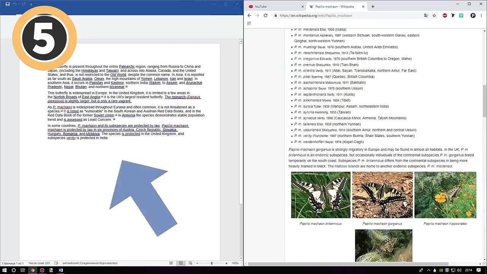Follow the 'Maltese Islands' link on Wikipedia
Screen dimensions: 487x274
coord(347,166)
